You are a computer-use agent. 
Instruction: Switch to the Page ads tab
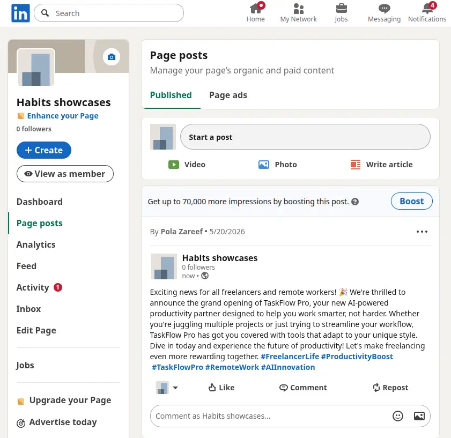click(228, 95)
